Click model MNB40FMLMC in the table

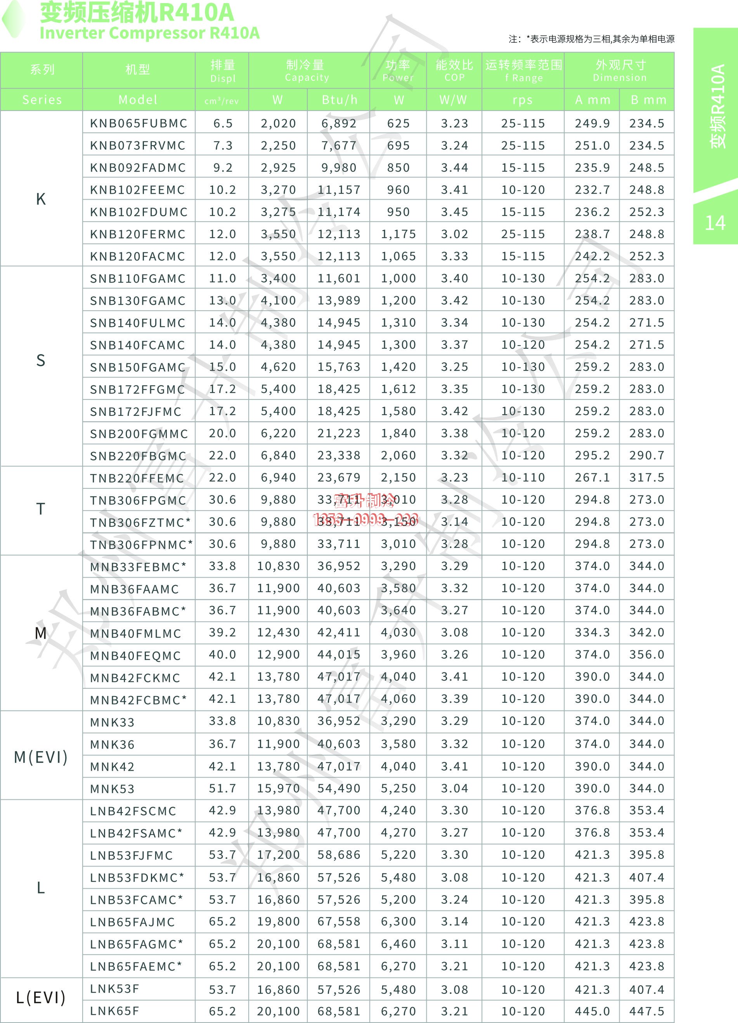click(135, 633)
